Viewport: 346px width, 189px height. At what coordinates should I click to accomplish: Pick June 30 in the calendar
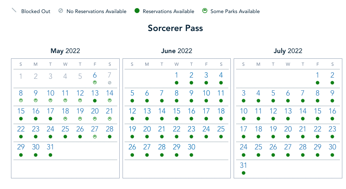click(191, 147)
